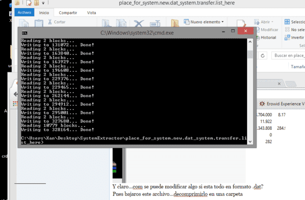Open the Abrir dropdown in the ribbon

point(264,22)
